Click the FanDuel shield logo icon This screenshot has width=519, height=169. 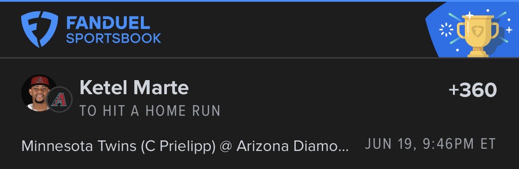39,29
